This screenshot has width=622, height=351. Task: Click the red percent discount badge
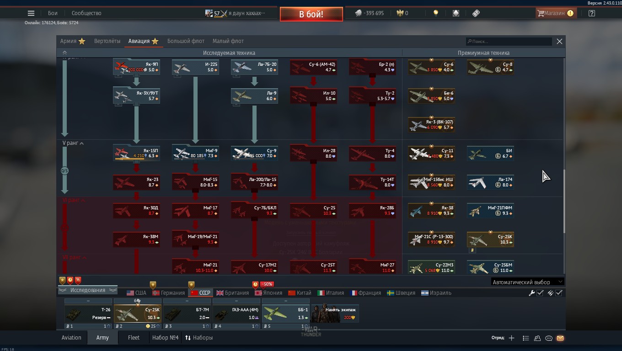[78, 280]
